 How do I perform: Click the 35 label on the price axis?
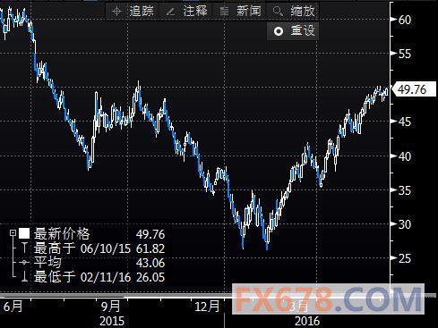(x=405, y=190)
